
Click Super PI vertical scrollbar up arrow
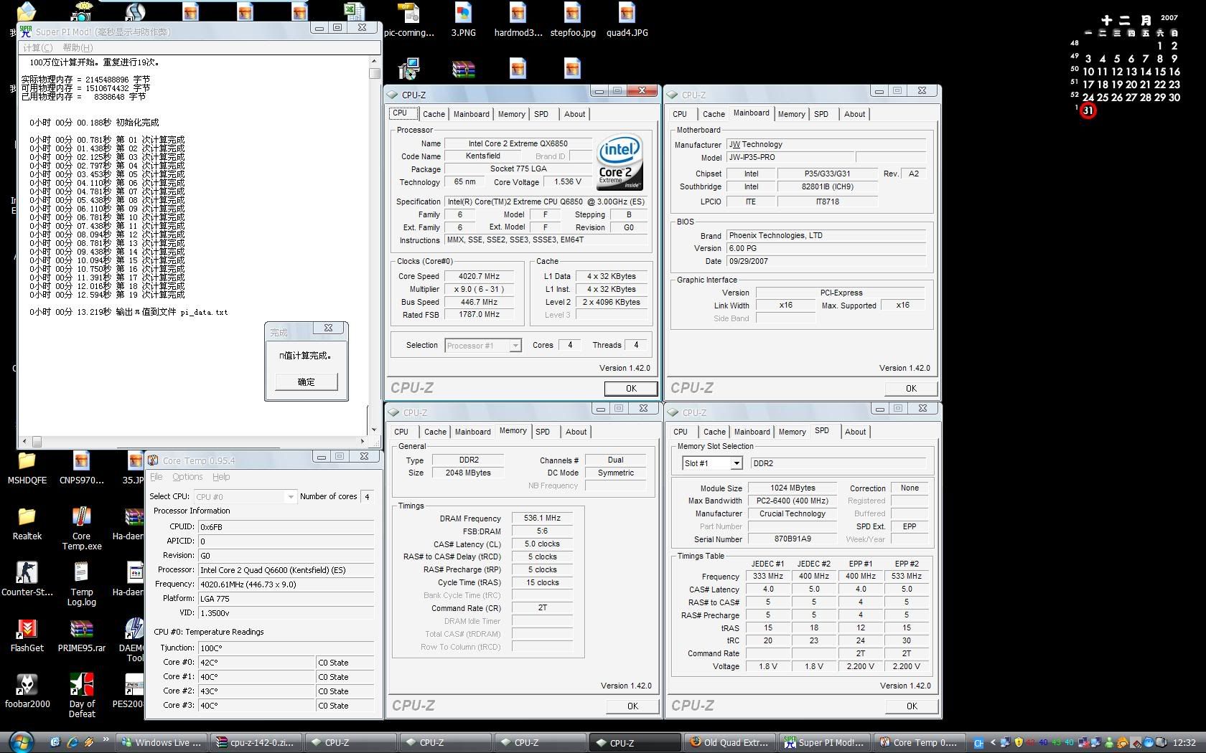[374, 62]
